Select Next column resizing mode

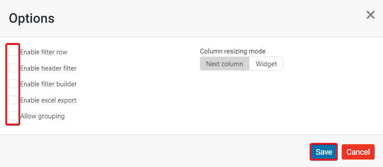(224, 64)
